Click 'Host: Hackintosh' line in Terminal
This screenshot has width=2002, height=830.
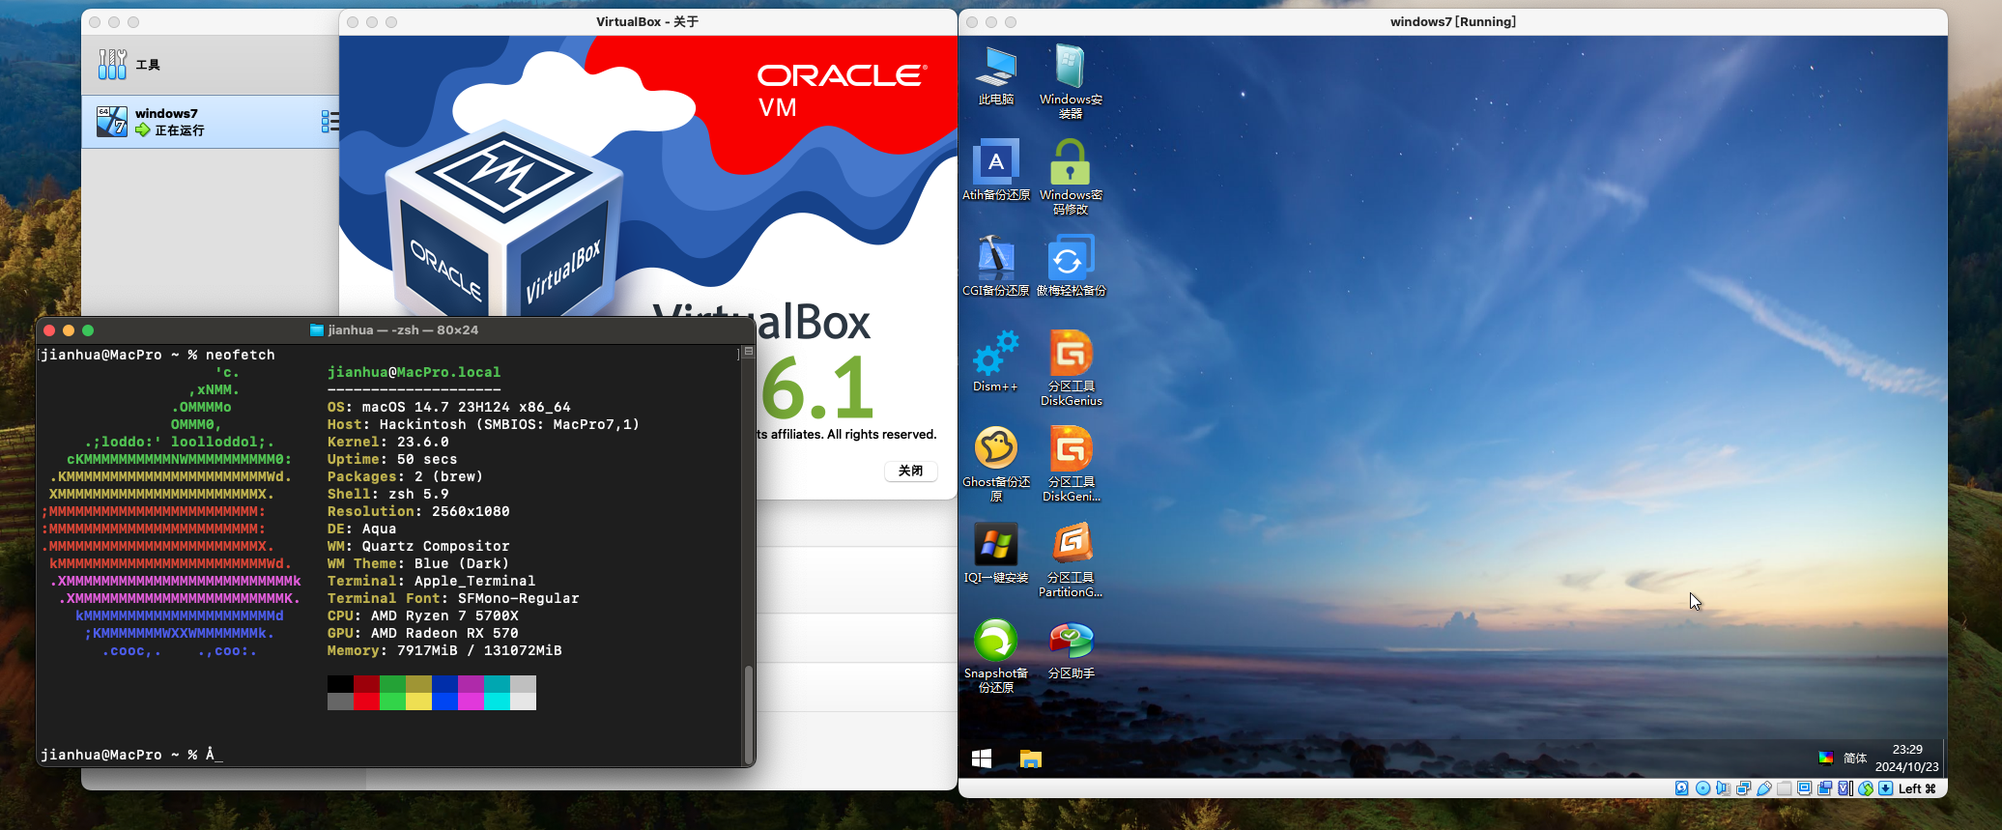483,424
